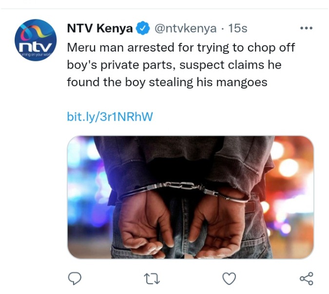Click the NTV Kenya display name
The height and width of the screenshot is (294, 329).
100,28
